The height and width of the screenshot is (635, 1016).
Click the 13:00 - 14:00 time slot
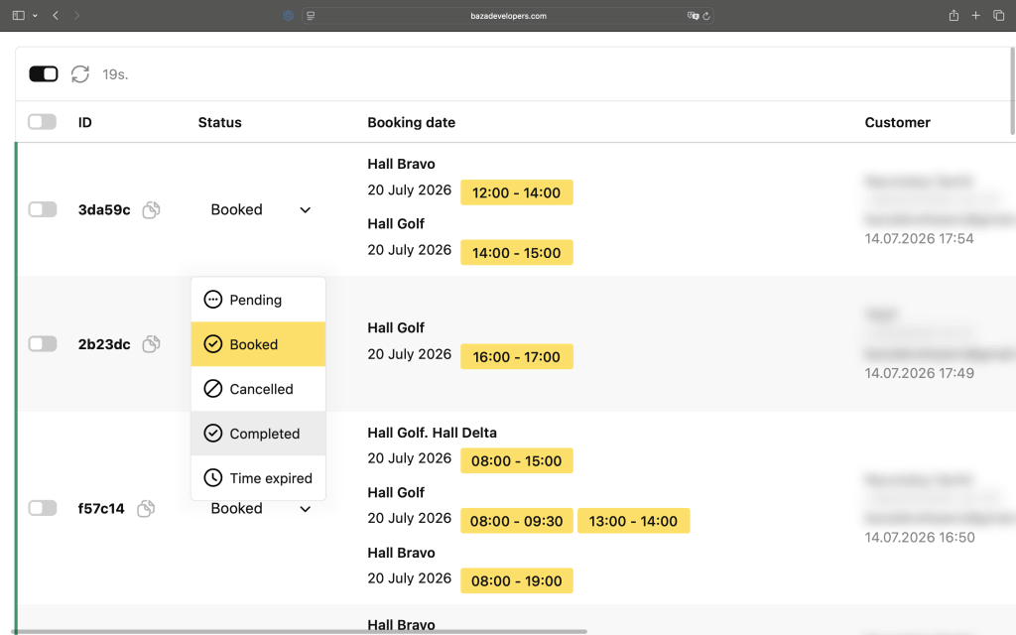[x=633, y=521]
